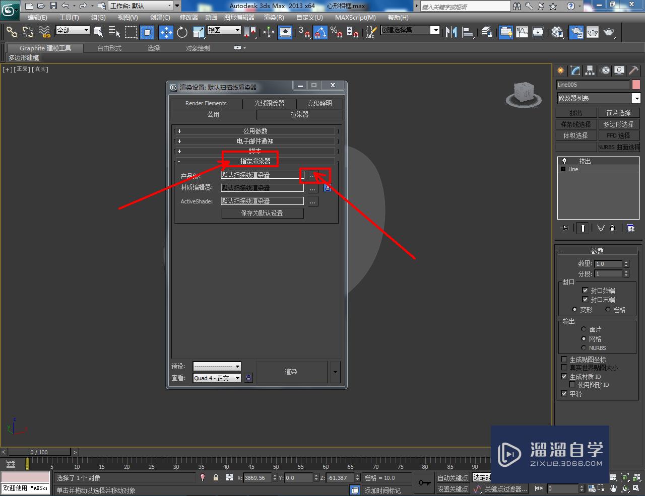The width and height of the screenshot is (645, 496).
Task: Toggle the Percent Snap icon
Action: tap(337, 32)
